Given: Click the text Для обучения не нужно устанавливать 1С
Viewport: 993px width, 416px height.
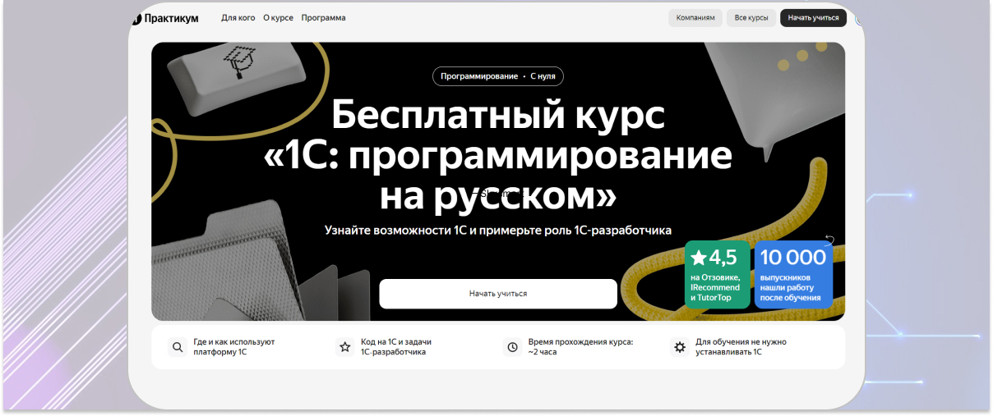Looking at the screenshot, I should pos(741,347).
